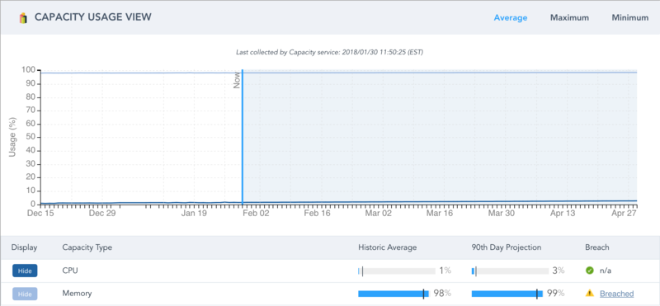
Task: Click the 99% Memory projection value
Action: point(555,294)
